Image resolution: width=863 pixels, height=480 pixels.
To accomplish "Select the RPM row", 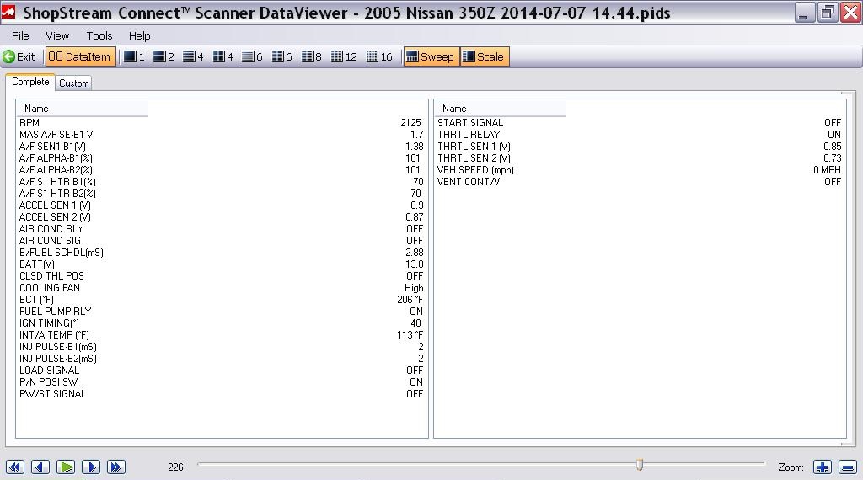I will pyautogui.click(x=222, y=123).
